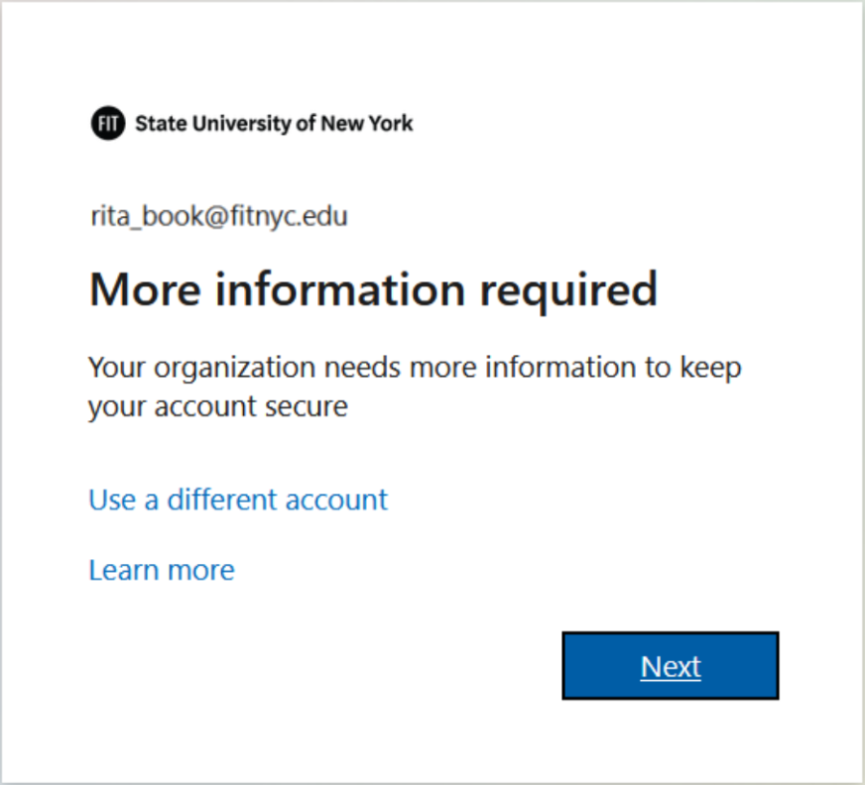This screenshot has height=785, width=865.
Task: View details through the Learn more option
Action: click(161, 569)
